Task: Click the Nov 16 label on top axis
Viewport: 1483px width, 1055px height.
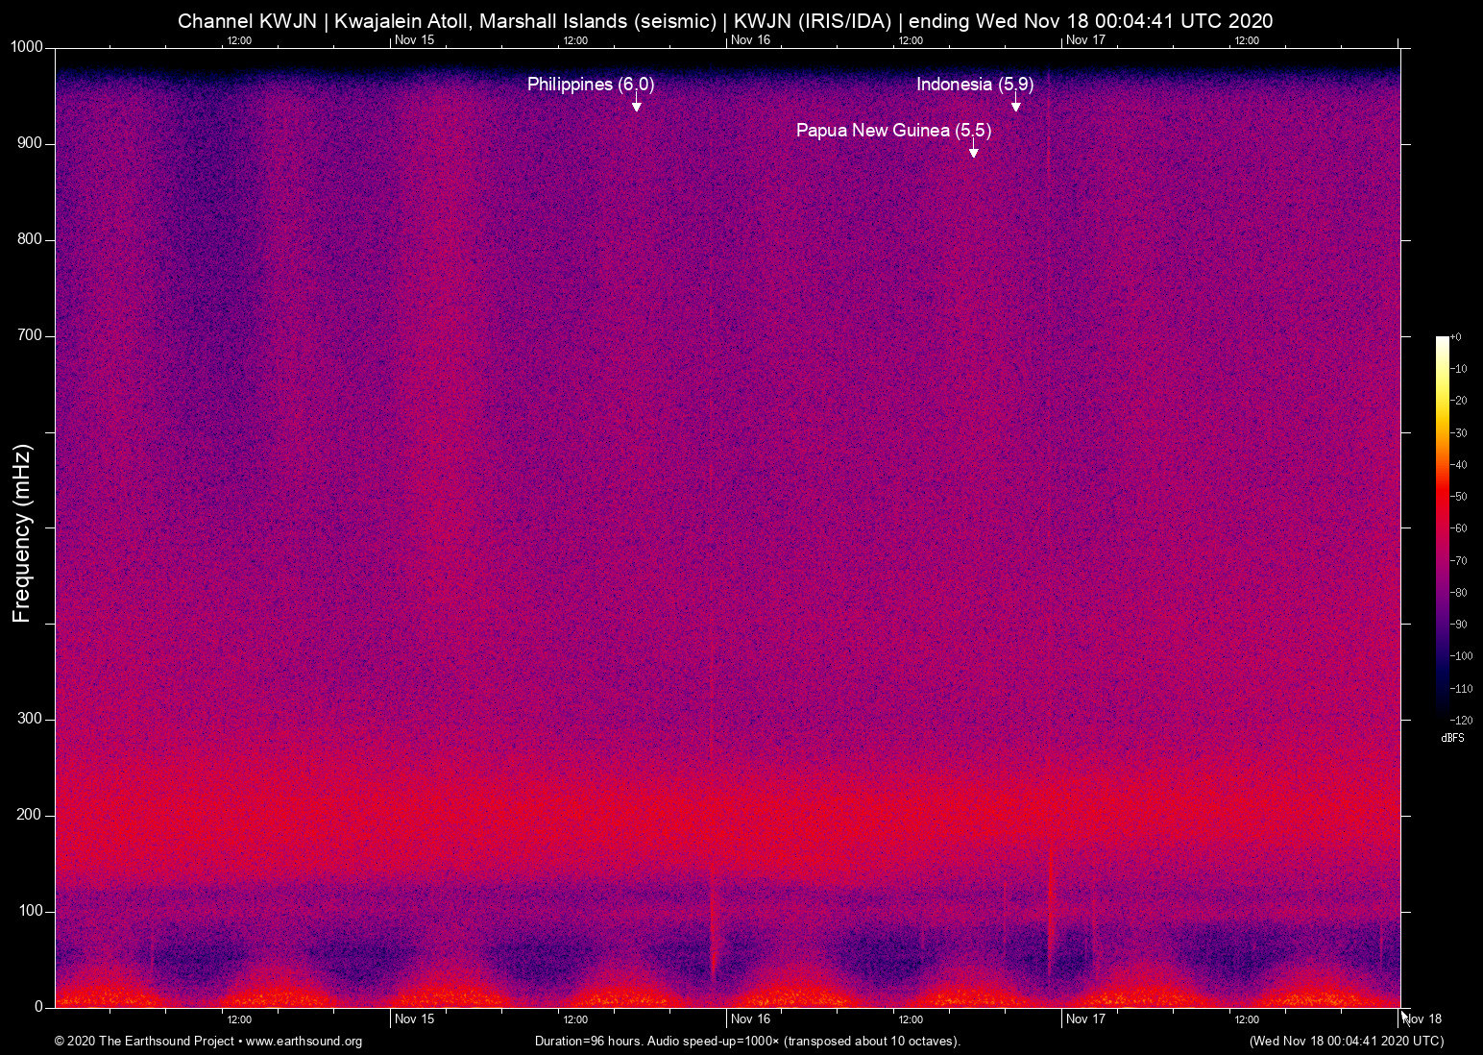Action: click(750, 40)
